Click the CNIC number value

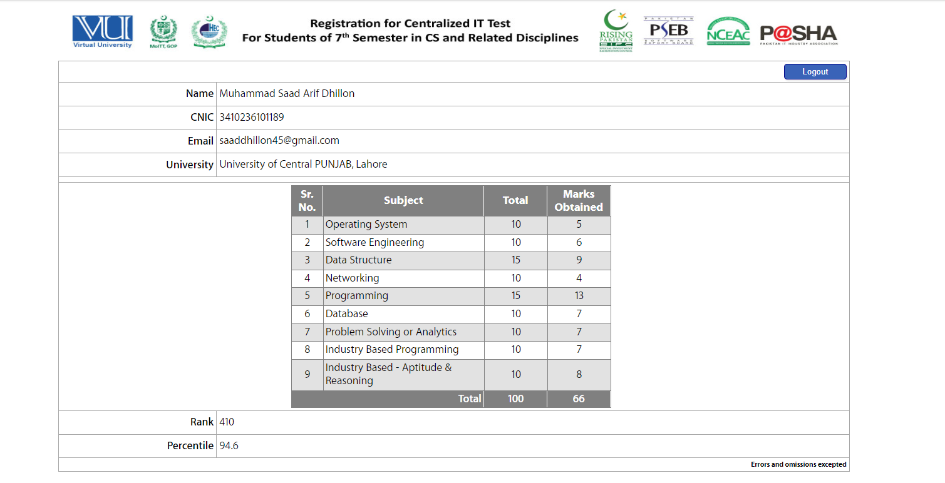coord(252,117)
